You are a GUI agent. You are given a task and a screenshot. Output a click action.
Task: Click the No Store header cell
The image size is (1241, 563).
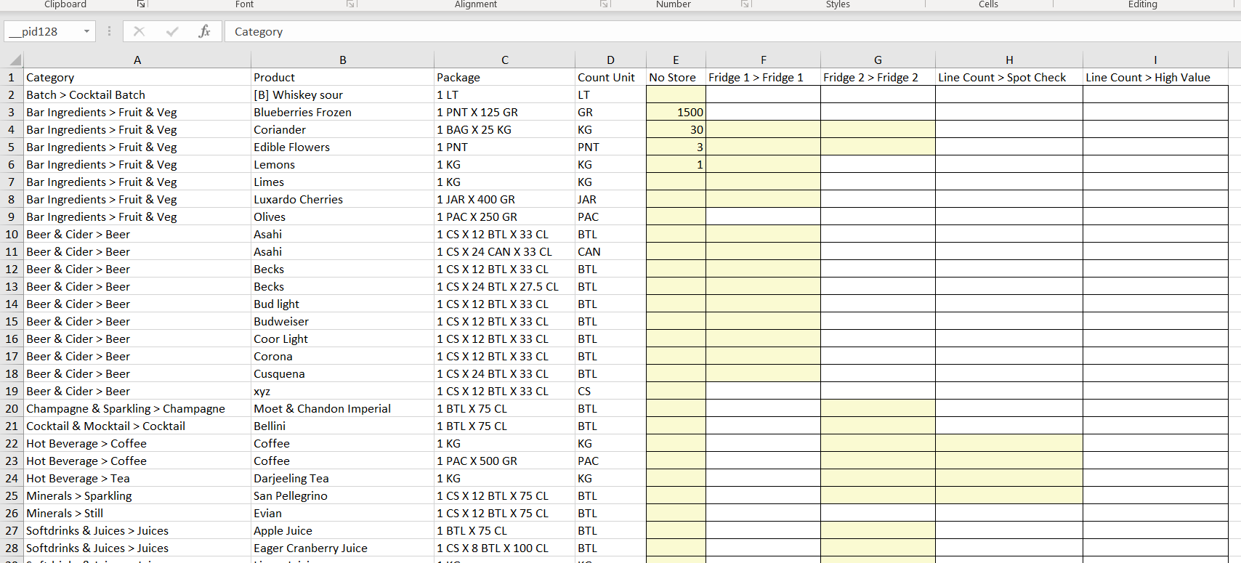[676, 77]
